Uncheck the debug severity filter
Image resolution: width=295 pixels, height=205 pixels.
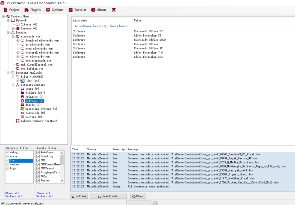(8, 152)
